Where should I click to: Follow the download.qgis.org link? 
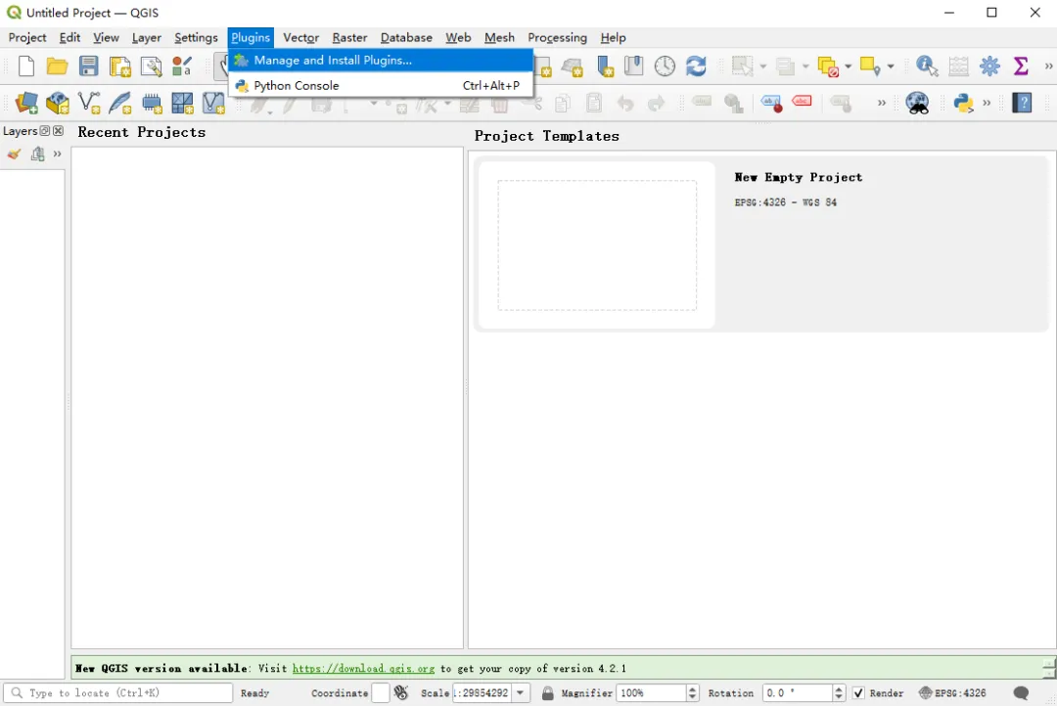click(363, 668)
